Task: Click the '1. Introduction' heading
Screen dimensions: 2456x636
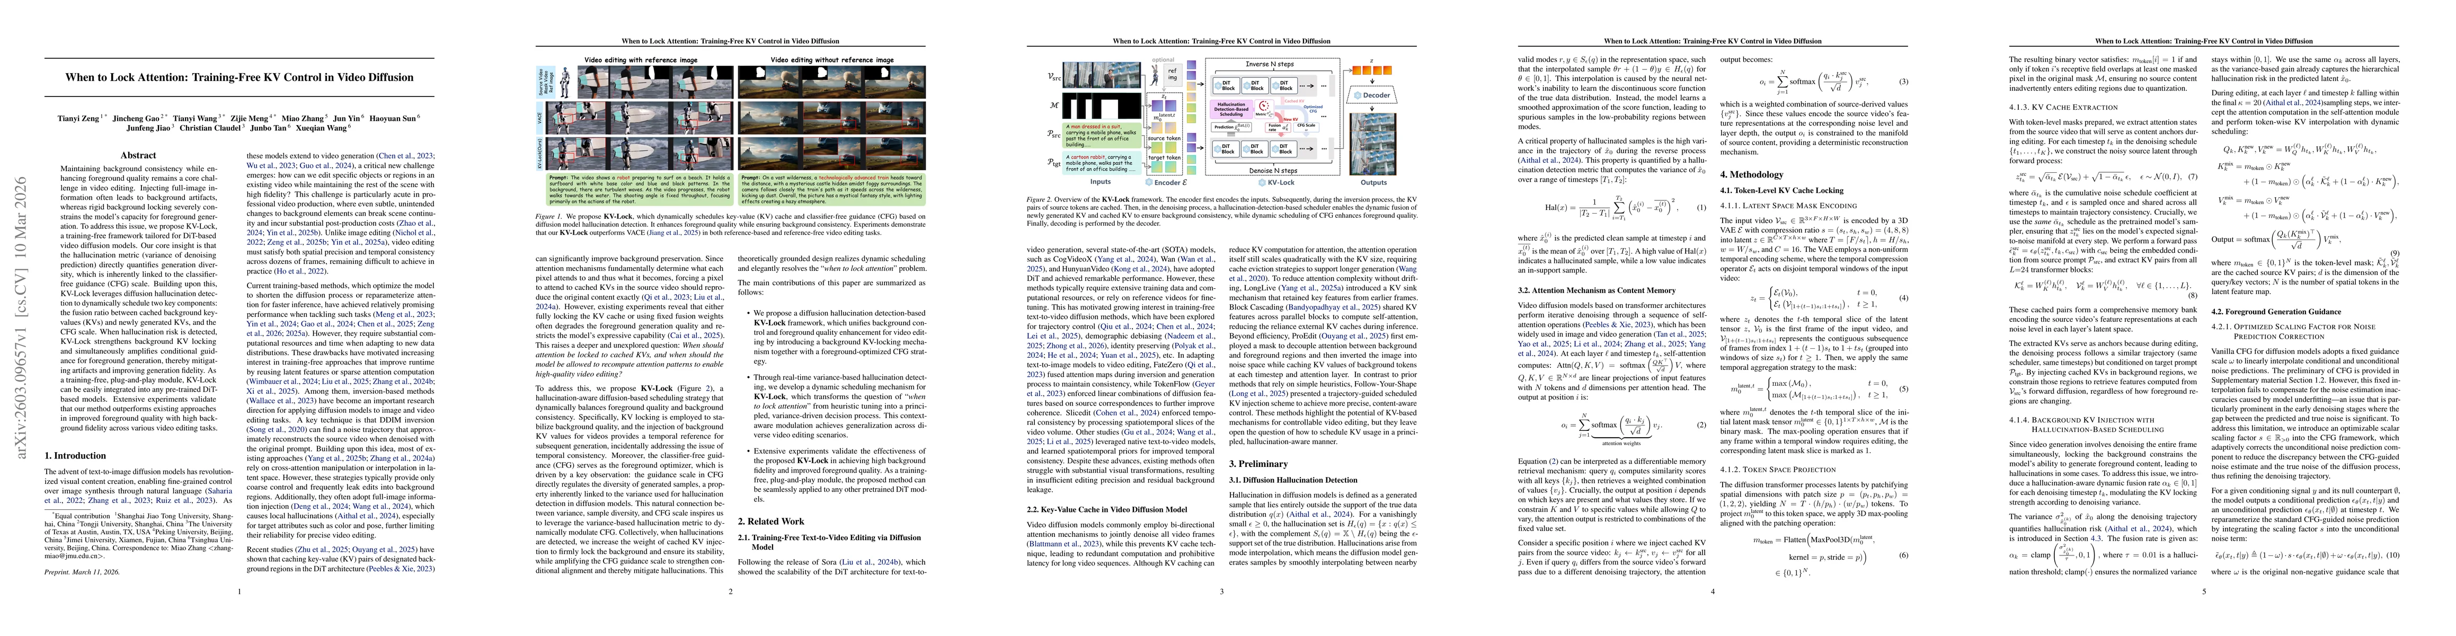Action: [x=76, y=456]
